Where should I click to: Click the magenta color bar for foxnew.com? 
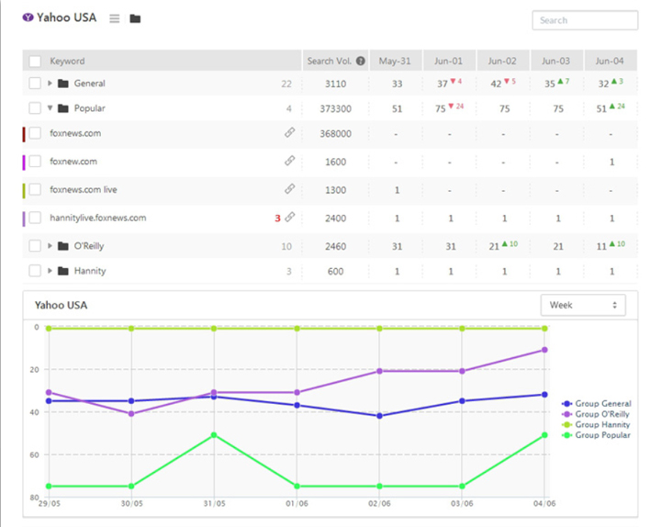(x=24, y=163)
